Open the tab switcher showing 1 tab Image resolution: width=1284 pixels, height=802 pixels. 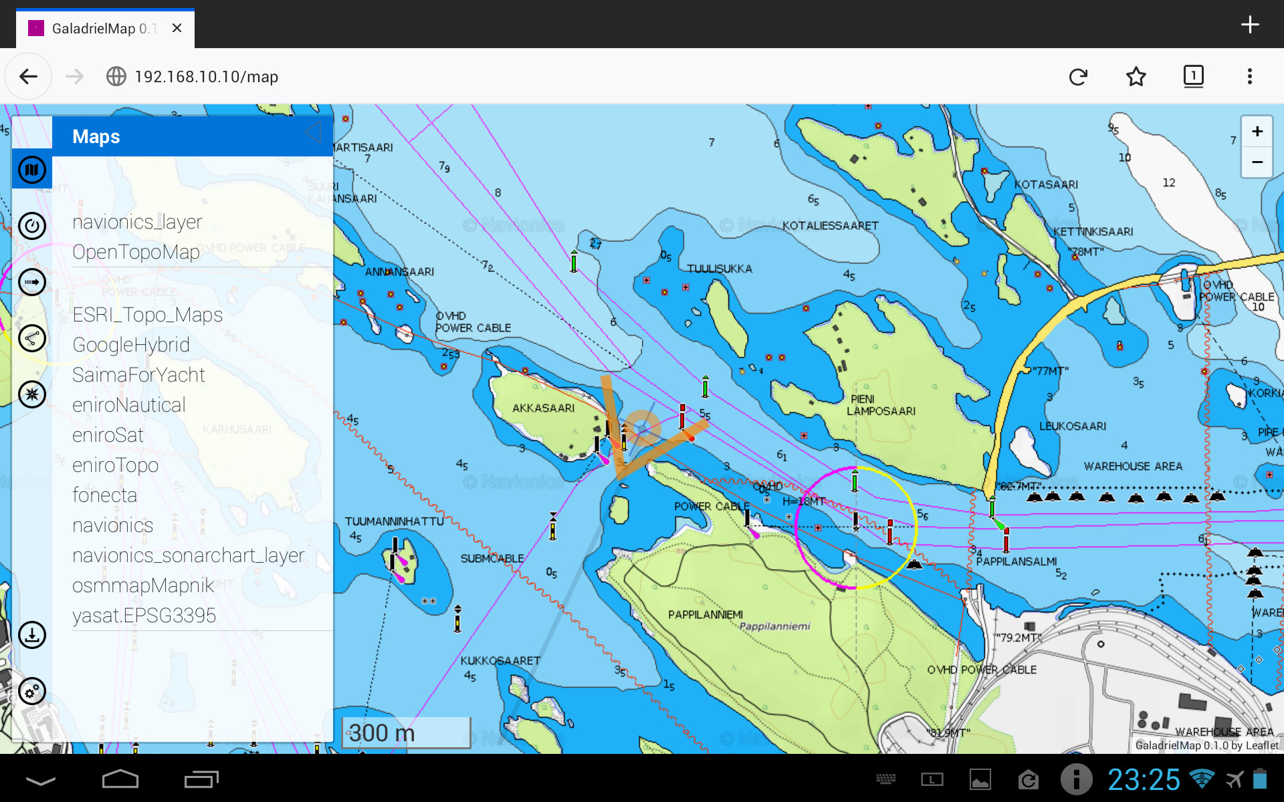coord(1193,76)
